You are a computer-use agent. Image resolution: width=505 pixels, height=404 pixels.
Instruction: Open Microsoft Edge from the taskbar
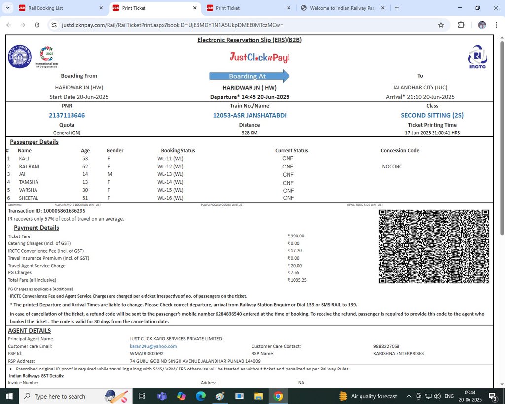click(x=201, y=396)
